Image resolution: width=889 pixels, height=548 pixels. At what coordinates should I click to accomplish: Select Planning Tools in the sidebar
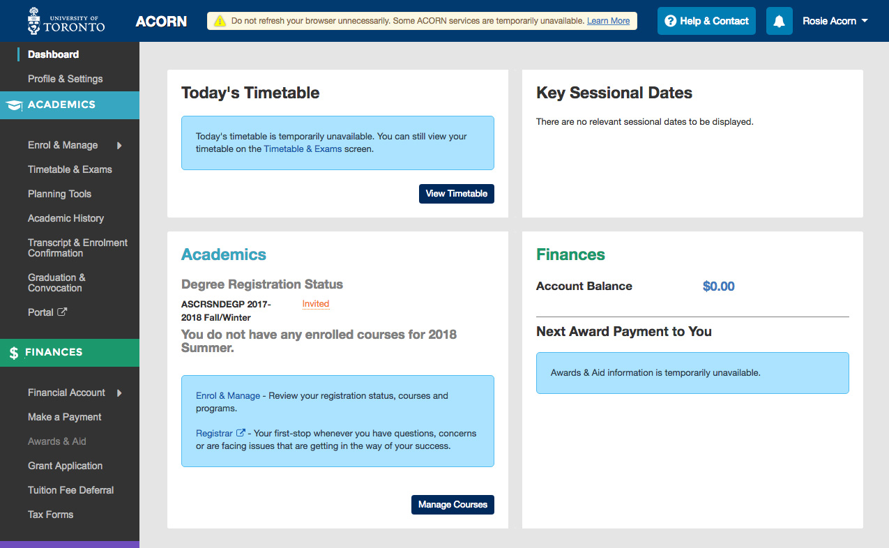tap(59, 194)
